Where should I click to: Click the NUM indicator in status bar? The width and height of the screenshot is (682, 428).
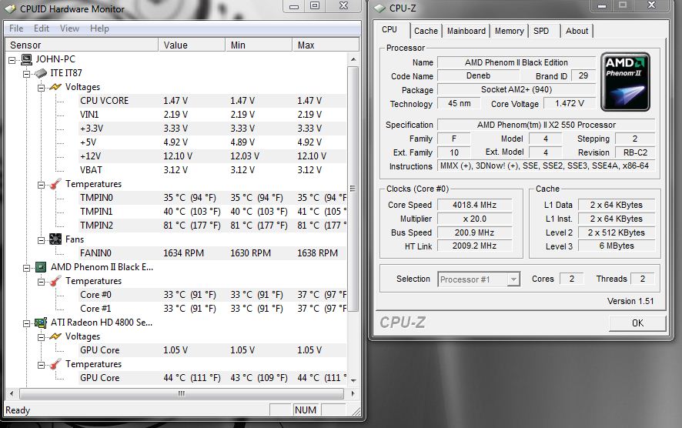tap(306, 410)
